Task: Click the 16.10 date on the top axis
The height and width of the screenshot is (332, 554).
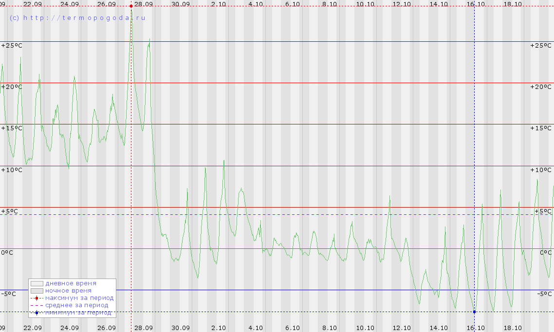Action: click(x=476, y=3)
